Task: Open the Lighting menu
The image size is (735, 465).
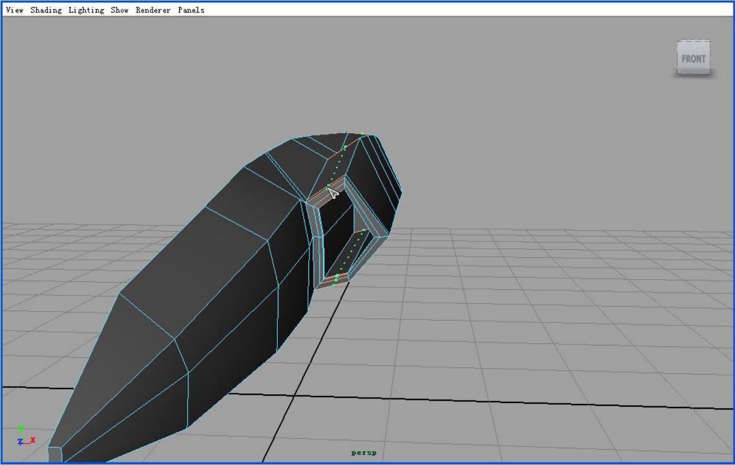Action: coord(86,10)
